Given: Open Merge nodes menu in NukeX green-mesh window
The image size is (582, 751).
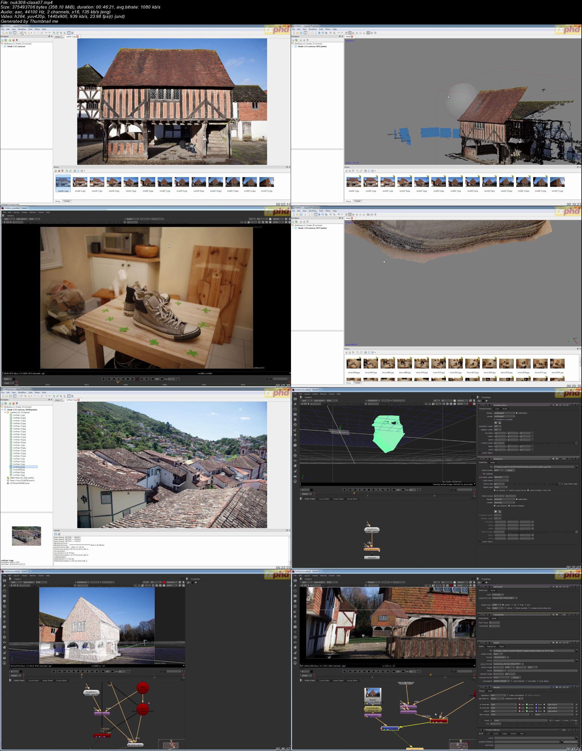Looking at the screenshot, I should 295,435.
